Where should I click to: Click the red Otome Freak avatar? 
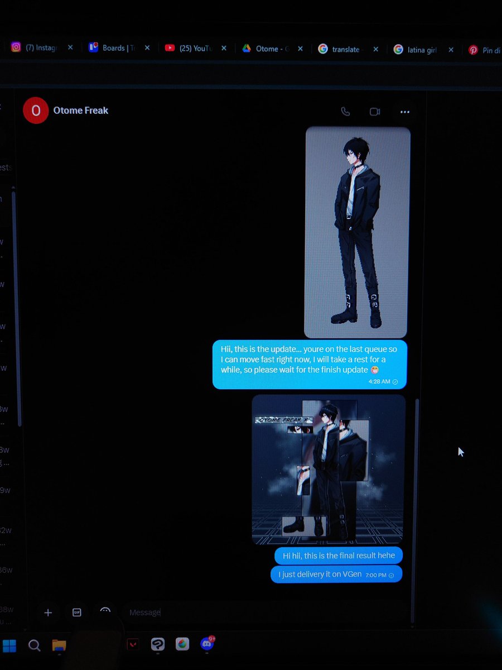pyautogui.click(x=36, y=111)
